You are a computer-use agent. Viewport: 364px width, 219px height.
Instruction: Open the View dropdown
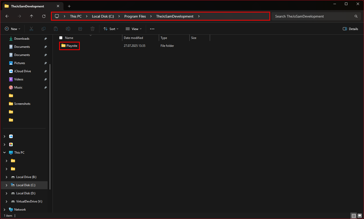(133, 29)
